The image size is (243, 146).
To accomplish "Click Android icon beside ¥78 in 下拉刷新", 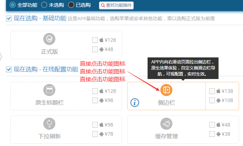I will [101, 134].
